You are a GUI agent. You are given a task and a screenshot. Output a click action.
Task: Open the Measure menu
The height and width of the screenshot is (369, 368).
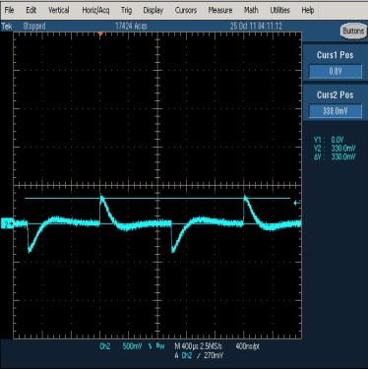[220, 10]
